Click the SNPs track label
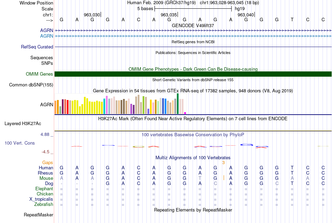332x223 pixels. click(x=47, y=63)
